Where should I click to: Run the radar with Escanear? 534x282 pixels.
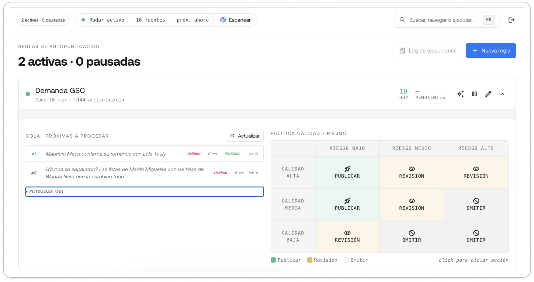point(235,20)
